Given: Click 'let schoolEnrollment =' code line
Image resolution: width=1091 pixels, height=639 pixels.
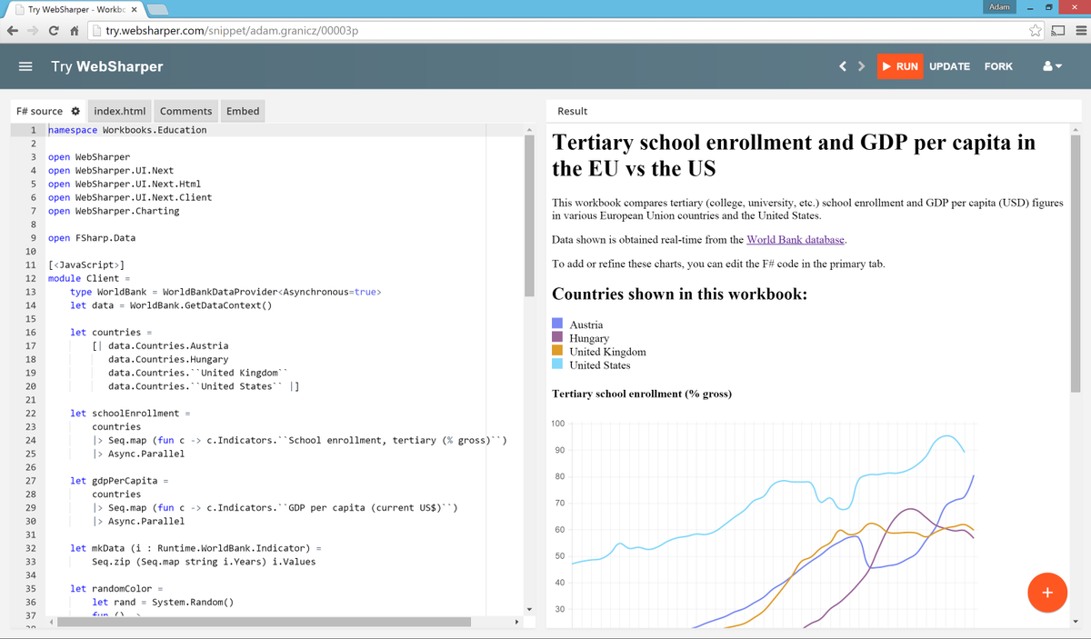Looking at the screenshot, I should [x=130, y=414].
